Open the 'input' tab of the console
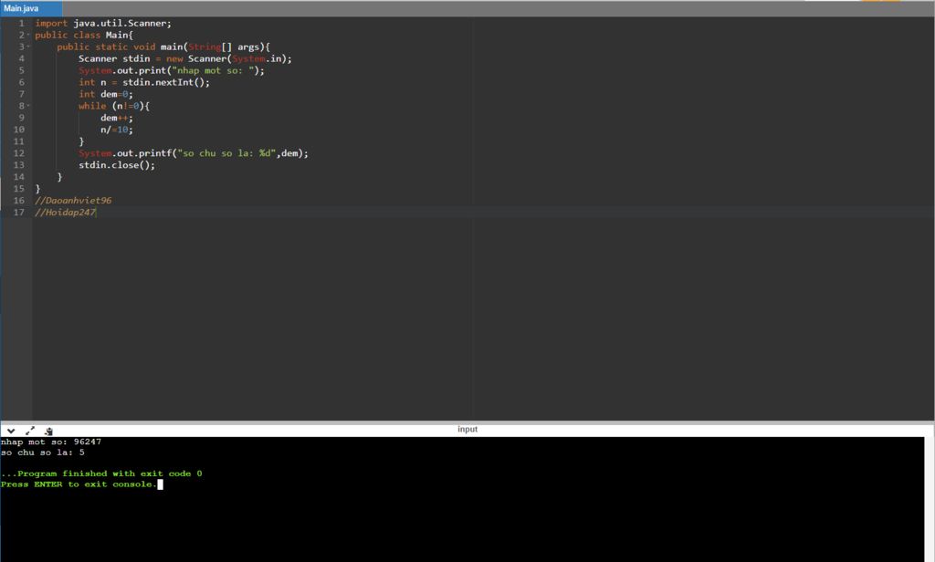The image size is (935, 562). [467, 429]
